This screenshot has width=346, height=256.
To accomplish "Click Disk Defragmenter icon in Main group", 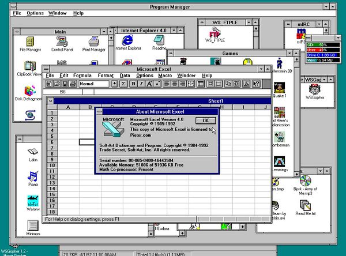I will tap(28, 93).
